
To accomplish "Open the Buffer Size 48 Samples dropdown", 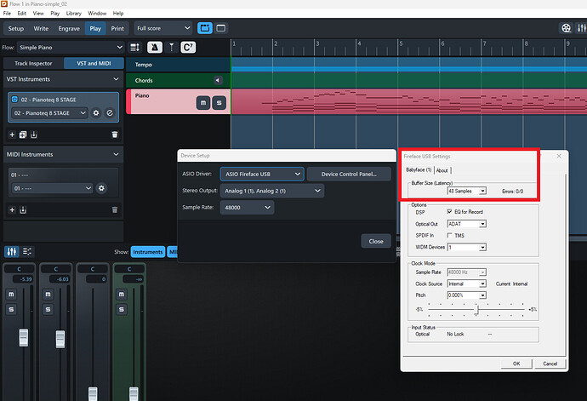I will 466,191.
